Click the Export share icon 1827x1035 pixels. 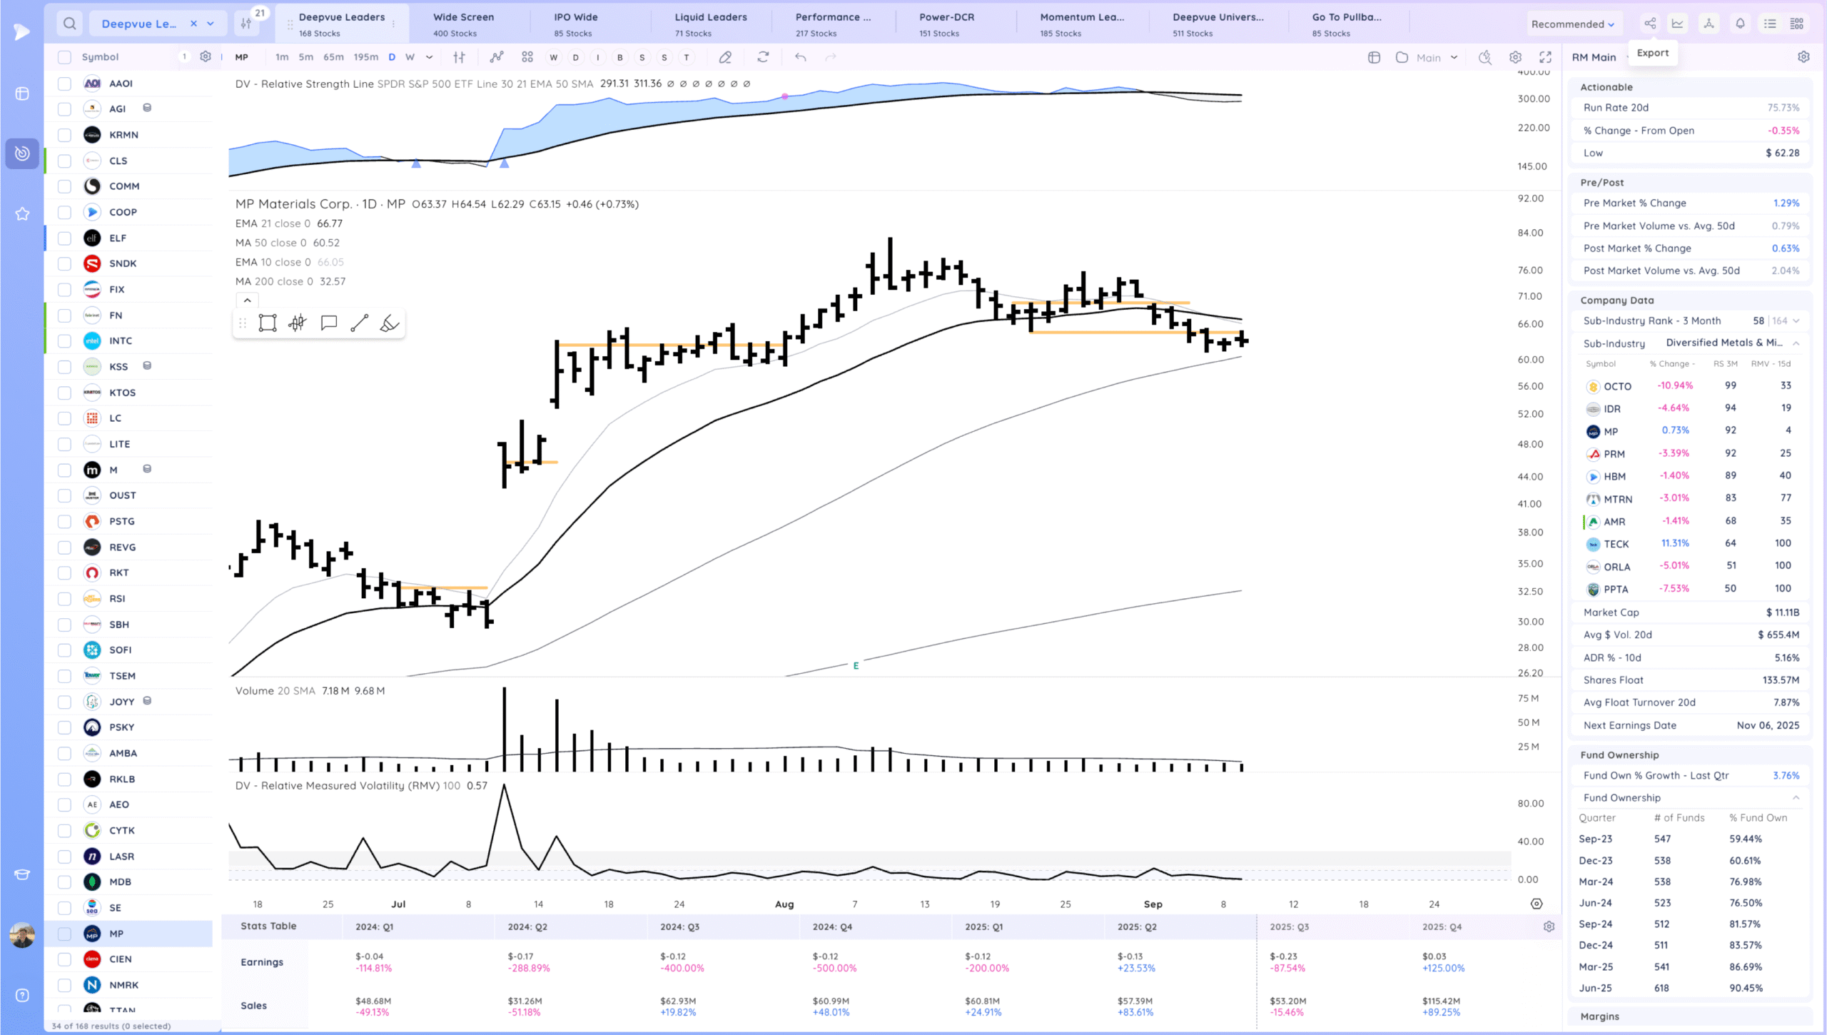click(1650, 24)
